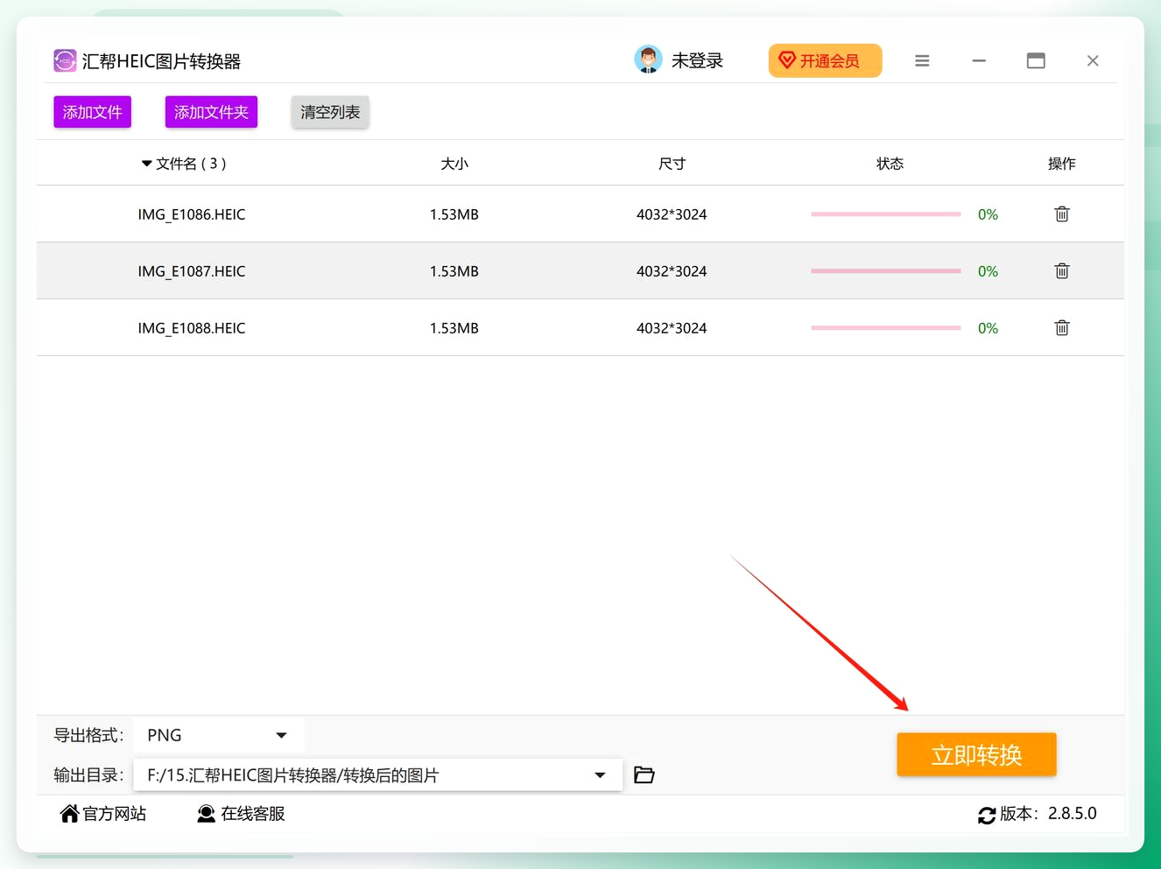Click IMG_E1086.HEIC progress bar
Screen dimensions: 1161x869
(886, 214)
